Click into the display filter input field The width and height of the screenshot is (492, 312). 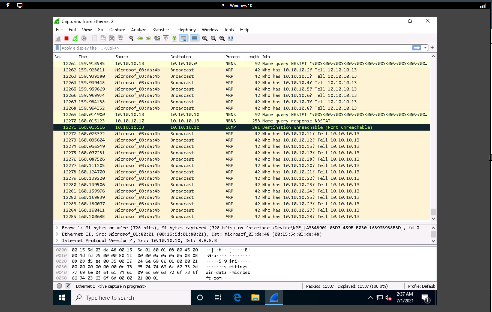236,48
